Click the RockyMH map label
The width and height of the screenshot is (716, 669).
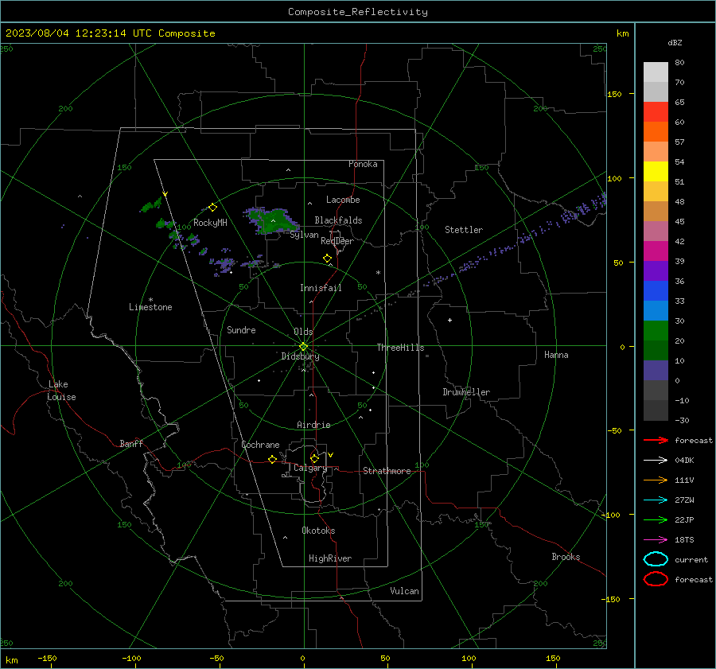pyautogui.click(x=210, y=223)
